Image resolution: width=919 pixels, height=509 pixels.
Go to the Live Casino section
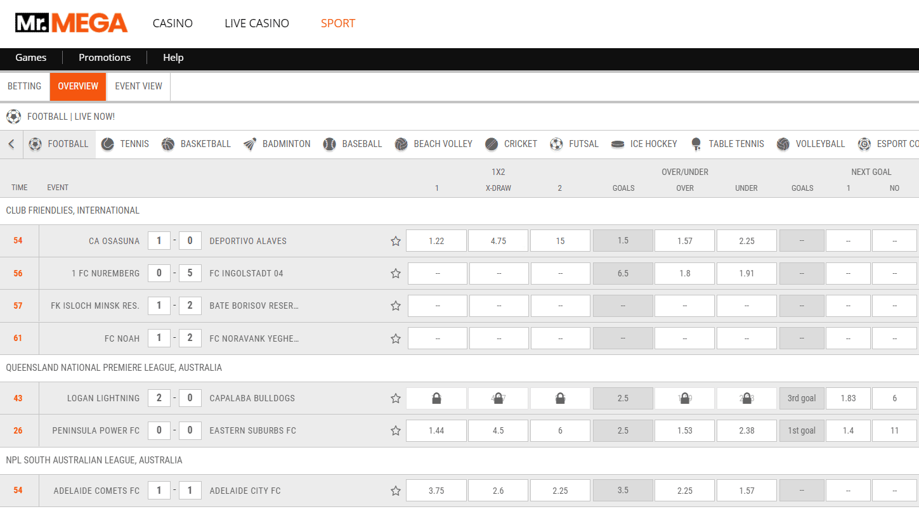(x=257, y=23)
